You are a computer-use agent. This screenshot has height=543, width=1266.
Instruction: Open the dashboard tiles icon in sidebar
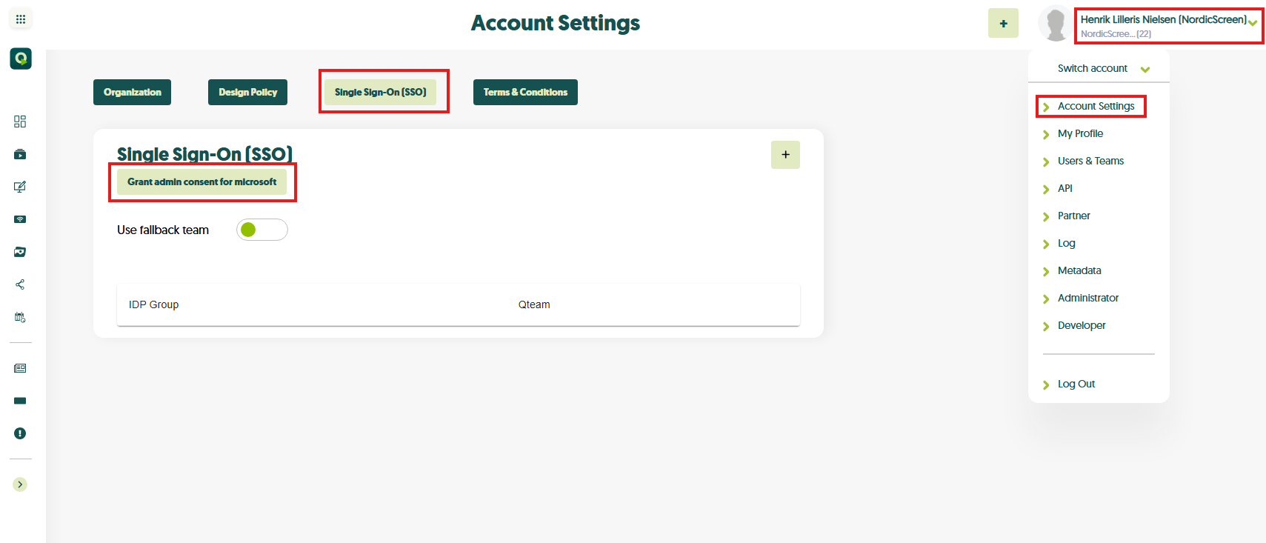20,121
